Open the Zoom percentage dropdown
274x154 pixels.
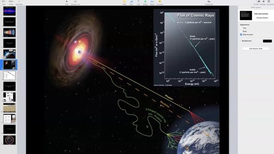[11, 1]
